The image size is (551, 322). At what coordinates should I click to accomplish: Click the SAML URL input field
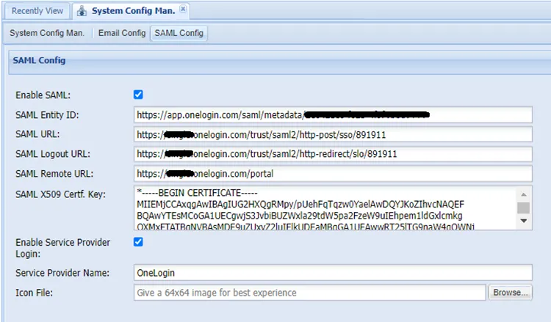pos(333,134)
